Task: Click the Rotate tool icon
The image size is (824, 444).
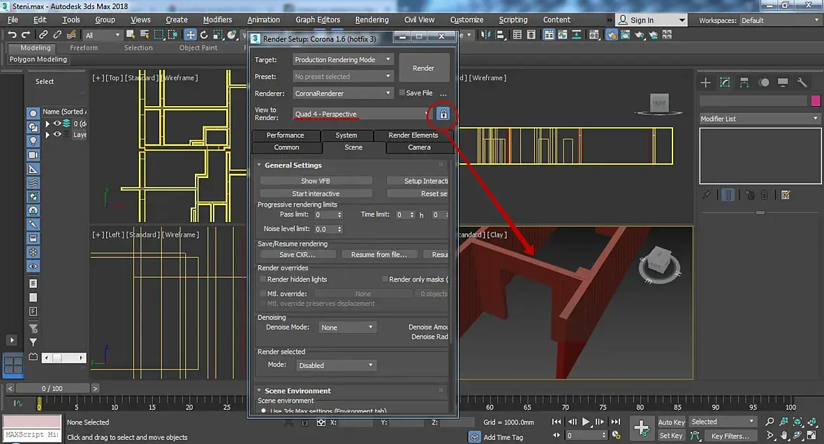Action: [x=205, y=35]
